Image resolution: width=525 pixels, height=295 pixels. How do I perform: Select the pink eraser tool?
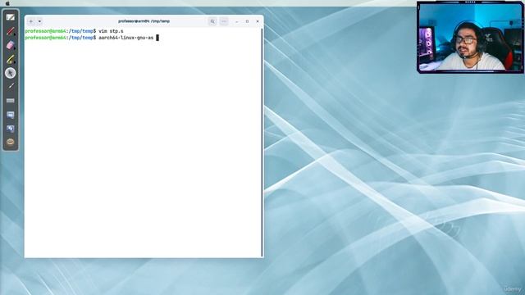(x=11, y=45)
